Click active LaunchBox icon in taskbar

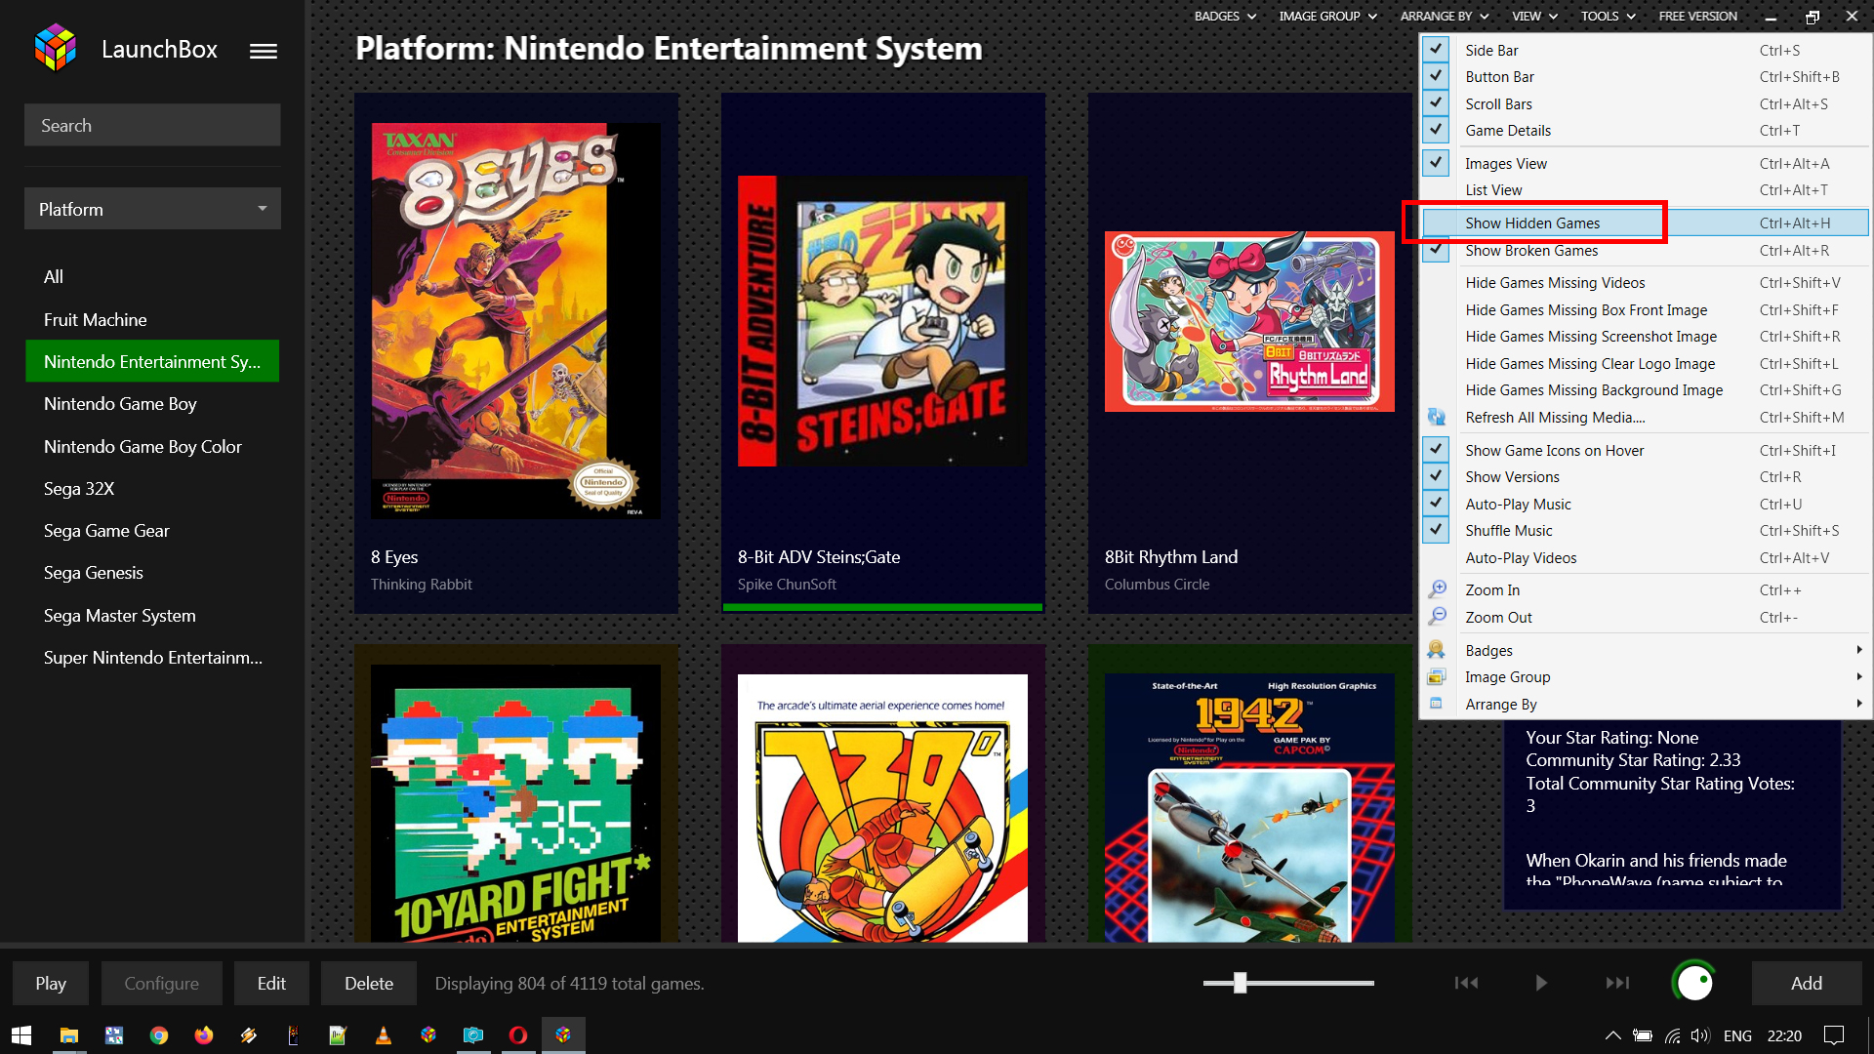coord(563,1035)
